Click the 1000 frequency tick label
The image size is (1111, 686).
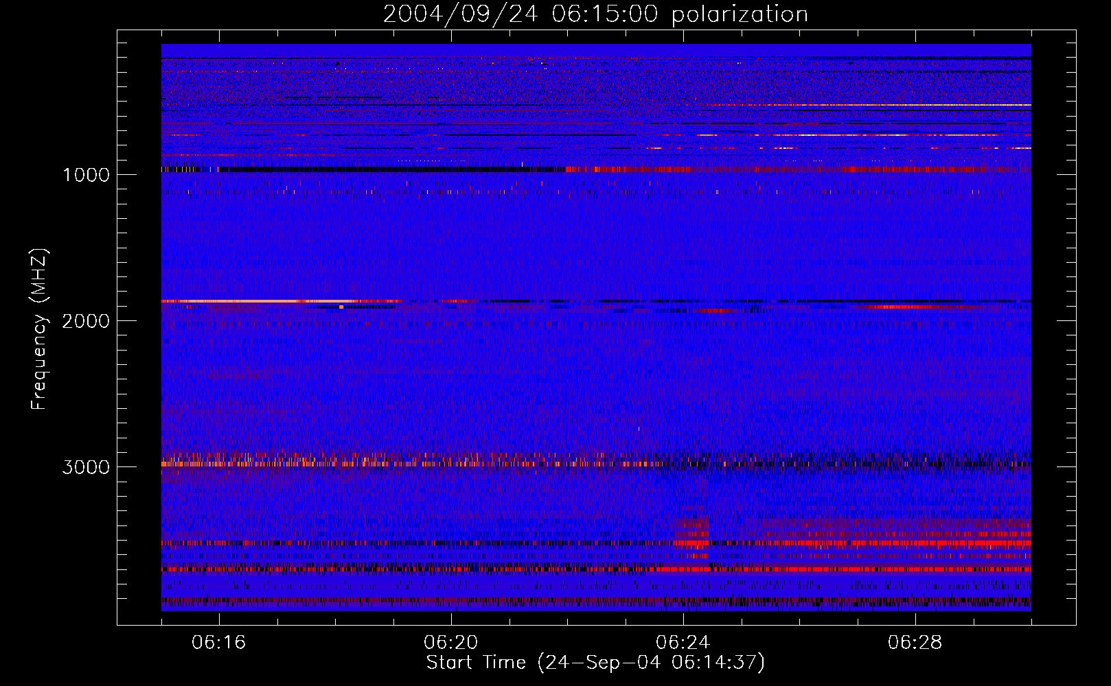(x=86, y=175)
